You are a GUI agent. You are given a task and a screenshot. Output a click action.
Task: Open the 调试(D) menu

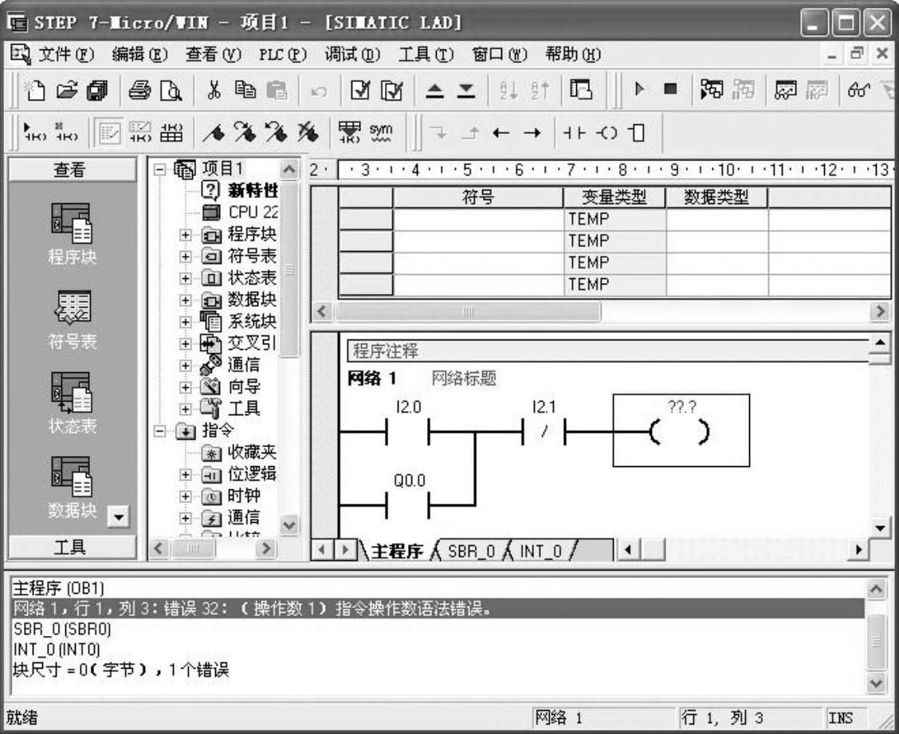pyautogui.click(x=352, y=54)
